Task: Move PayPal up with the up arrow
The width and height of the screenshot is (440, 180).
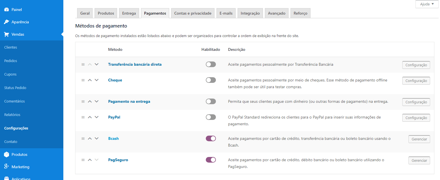Action: pos(90,117)
